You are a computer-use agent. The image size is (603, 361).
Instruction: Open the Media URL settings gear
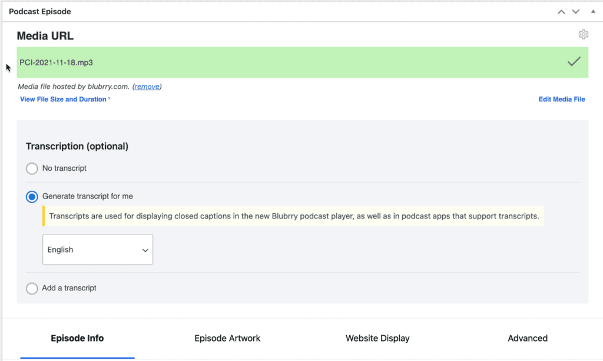pos(583,35)
